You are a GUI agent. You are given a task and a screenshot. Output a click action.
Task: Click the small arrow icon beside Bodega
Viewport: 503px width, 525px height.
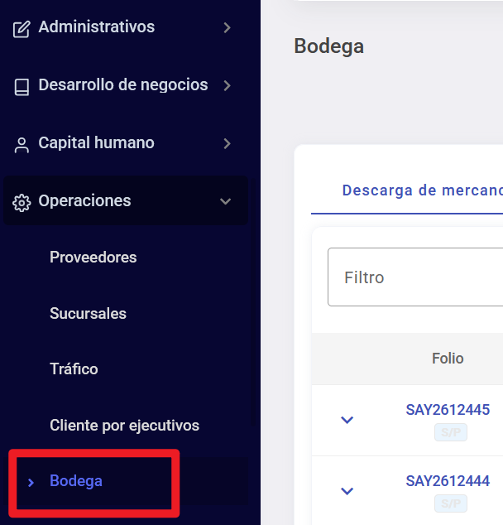31,483
